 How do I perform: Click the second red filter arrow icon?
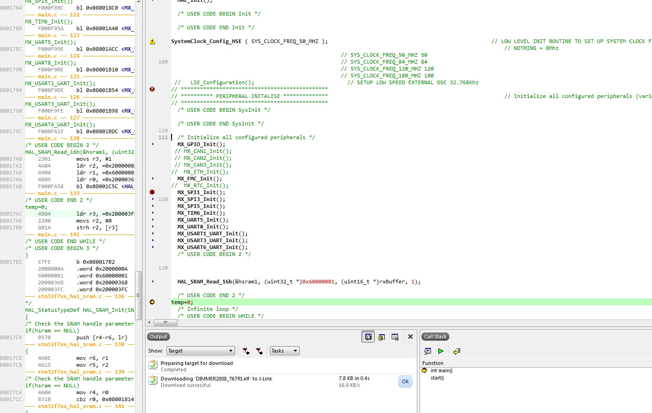[x=259, y=351]
